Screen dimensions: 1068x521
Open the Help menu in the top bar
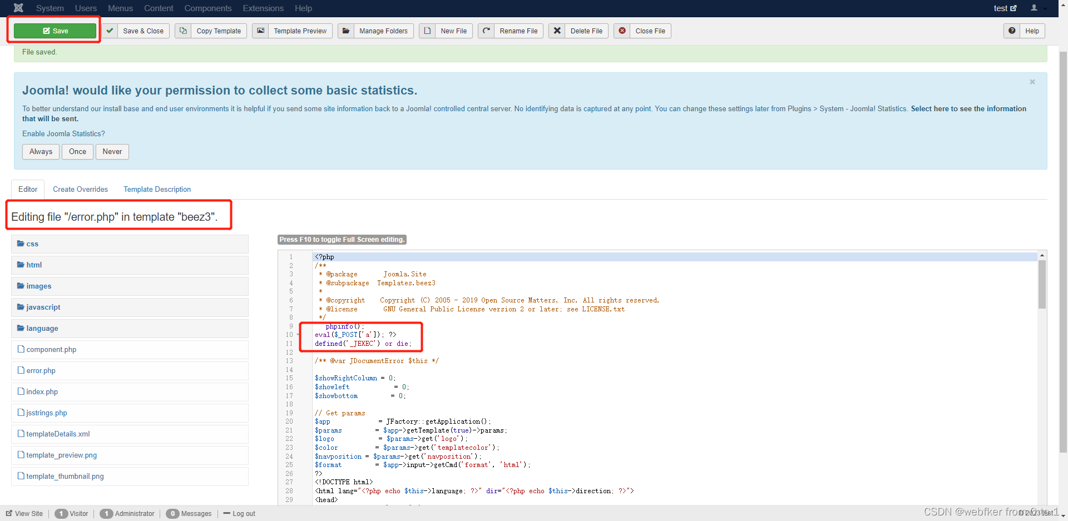click(303, 8)
